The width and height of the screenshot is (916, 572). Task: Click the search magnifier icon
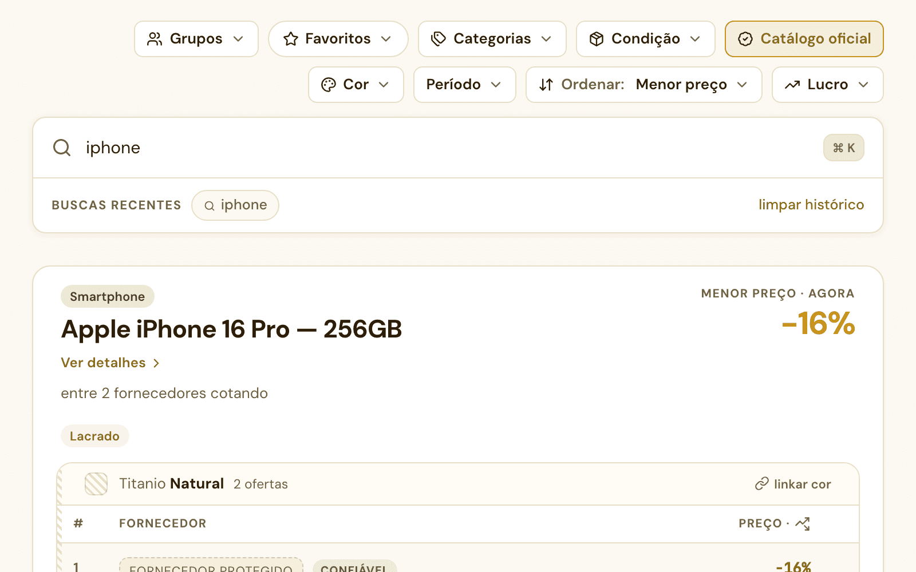(x=62, y=148)
